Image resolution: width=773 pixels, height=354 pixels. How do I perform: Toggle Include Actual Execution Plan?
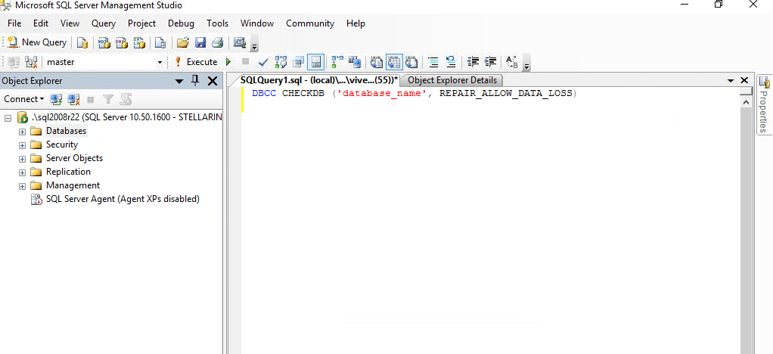pos(337,62)
